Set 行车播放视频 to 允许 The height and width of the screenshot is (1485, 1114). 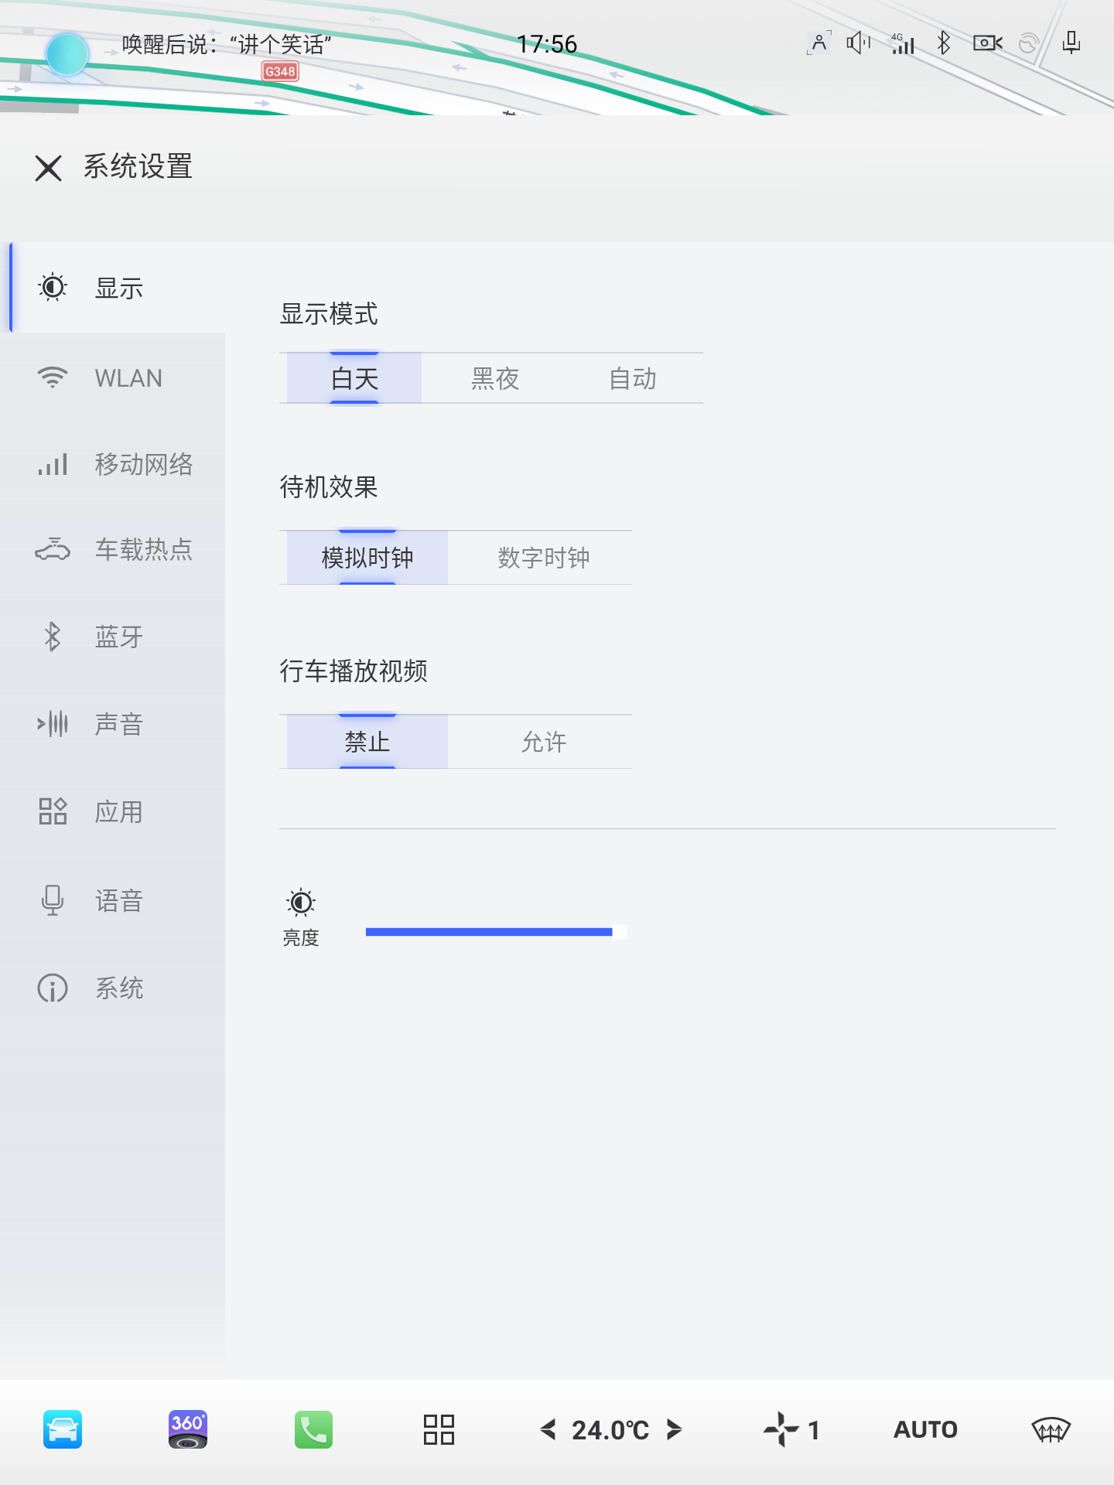pyautogui.click(x=543, y=742)
